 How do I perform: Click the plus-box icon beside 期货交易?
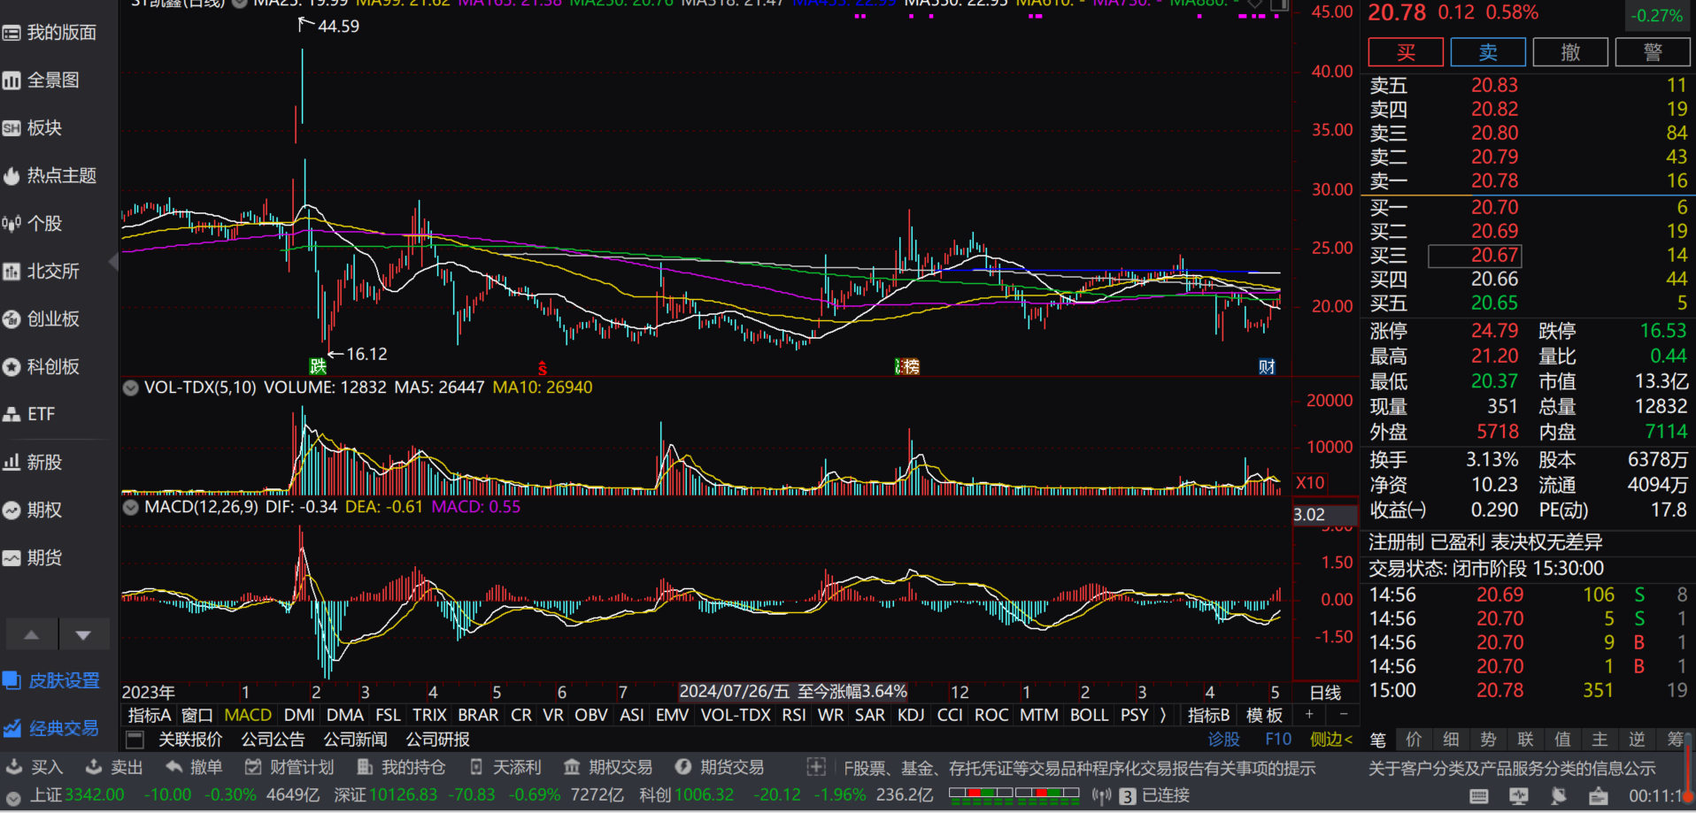pos(816,767)
